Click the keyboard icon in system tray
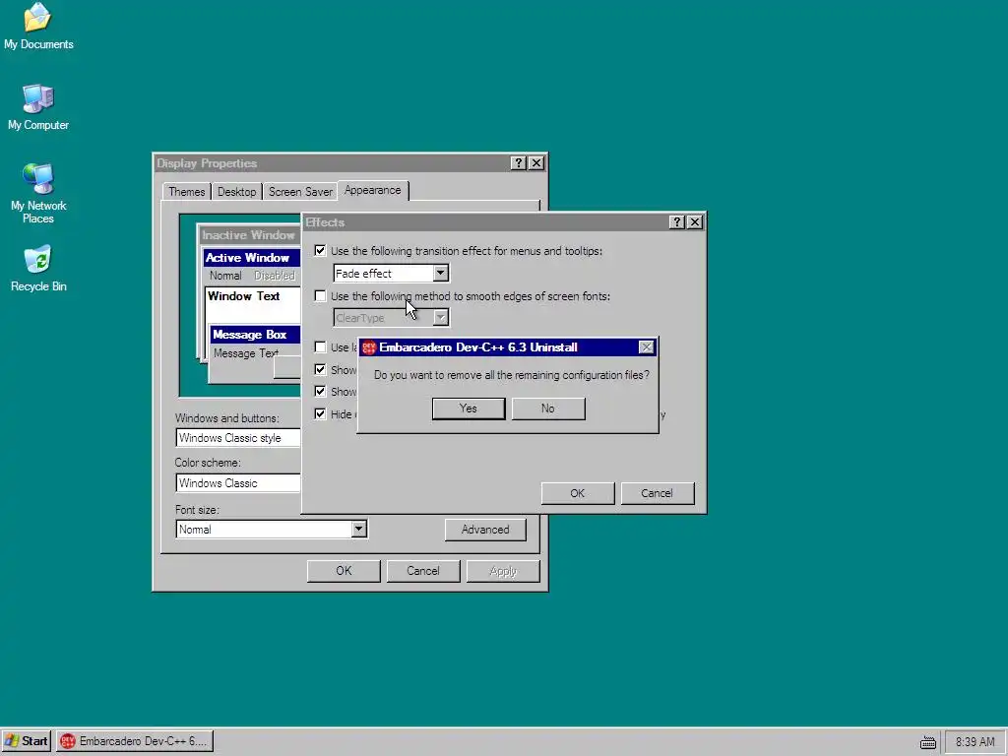1008x756 pixels. point(927,742)
